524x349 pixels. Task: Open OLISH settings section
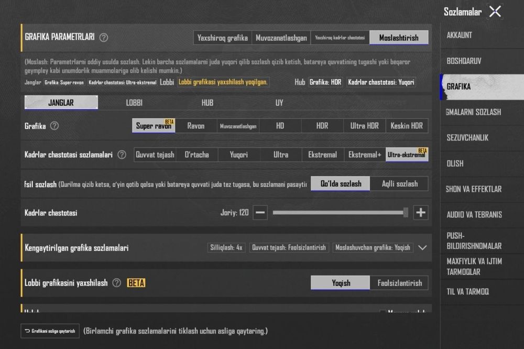tap(482, 163)
